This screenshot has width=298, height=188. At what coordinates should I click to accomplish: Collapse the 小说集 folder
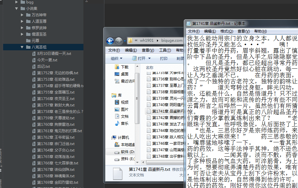coord(17,9)
